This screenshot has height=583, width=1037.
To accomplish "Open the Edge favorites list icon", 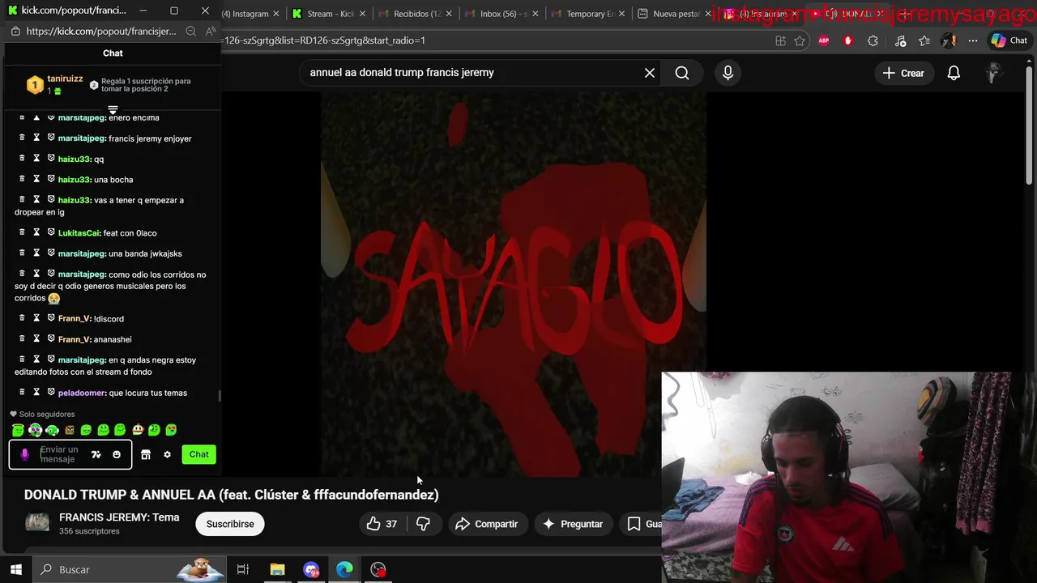I will pyautogui.click(x=924, y=40).
